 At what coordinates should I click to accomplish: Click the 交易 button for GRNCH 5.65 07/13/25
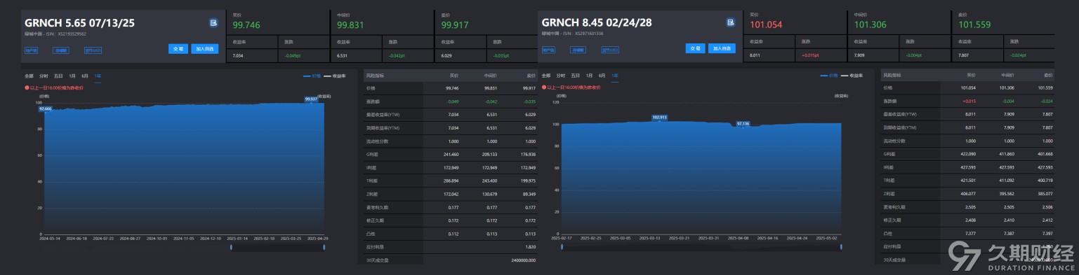[x=178, y=49]
